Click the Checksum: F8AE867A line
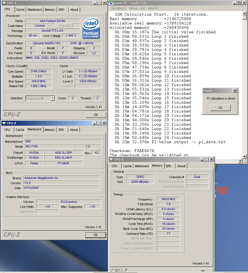The height and width of the screenshot is (273, 248). 132,151
